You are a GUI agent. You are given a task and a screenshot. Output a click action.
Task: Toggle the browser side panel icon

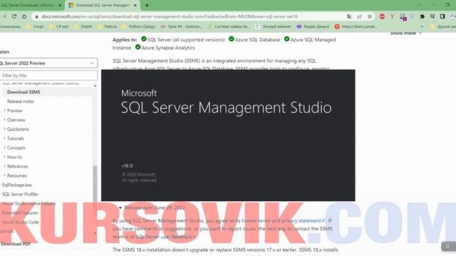[442, 16]
